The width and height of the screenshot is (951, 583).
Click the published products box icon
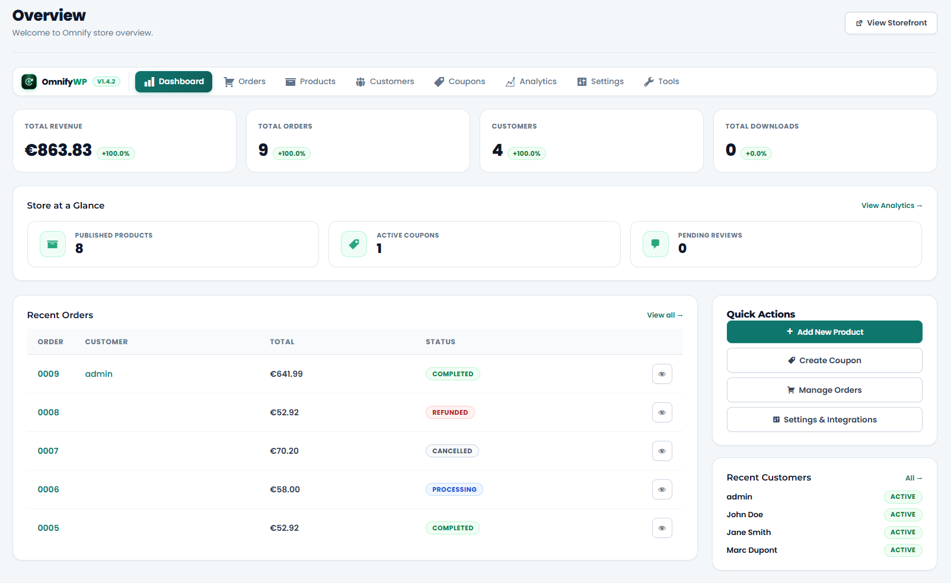53,244
